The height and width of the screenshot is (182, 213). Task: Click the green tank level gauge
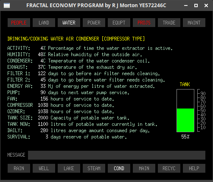point(185,111)
